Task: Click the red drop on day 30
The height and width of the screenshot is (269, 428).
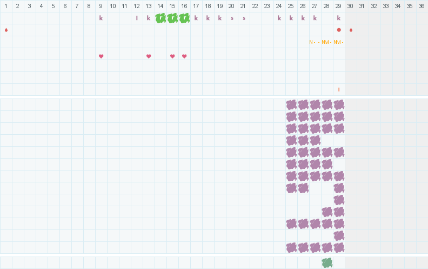Action: pos(351,30)
